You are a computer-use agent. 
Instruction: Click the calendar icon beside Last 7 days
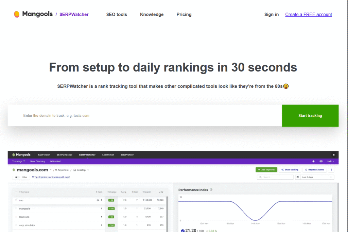pyautogui.click(x=298, y=177)
